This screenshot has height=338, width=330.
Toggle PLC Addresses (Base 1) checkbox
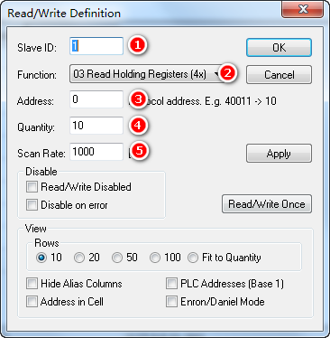pos(171,284)
